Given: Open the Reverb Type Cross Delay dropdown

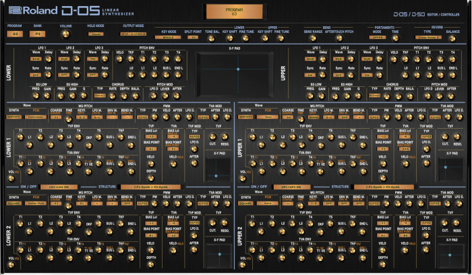Looking at the screenshot, I should (x=429, y=37).
